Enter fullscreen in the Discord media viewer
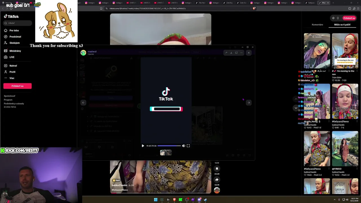 tap(188, 146)
